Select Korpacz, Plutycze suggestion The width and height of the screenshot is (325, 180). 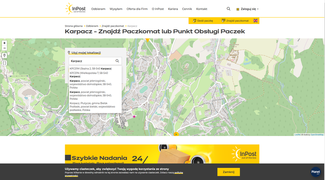click(95, 107)
